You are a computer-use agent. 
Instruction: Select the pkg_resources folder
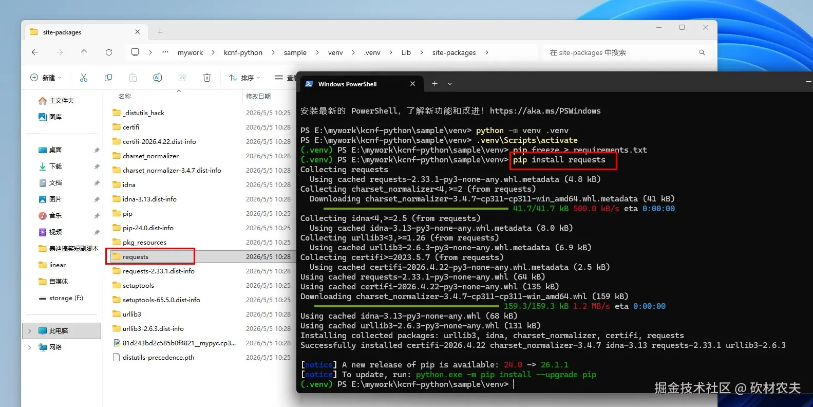pyautogui.click(x=139, y=243)
